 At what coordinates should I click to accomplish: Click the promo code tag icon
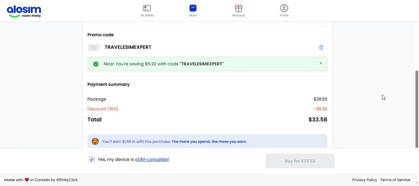(x=94, y=48)
